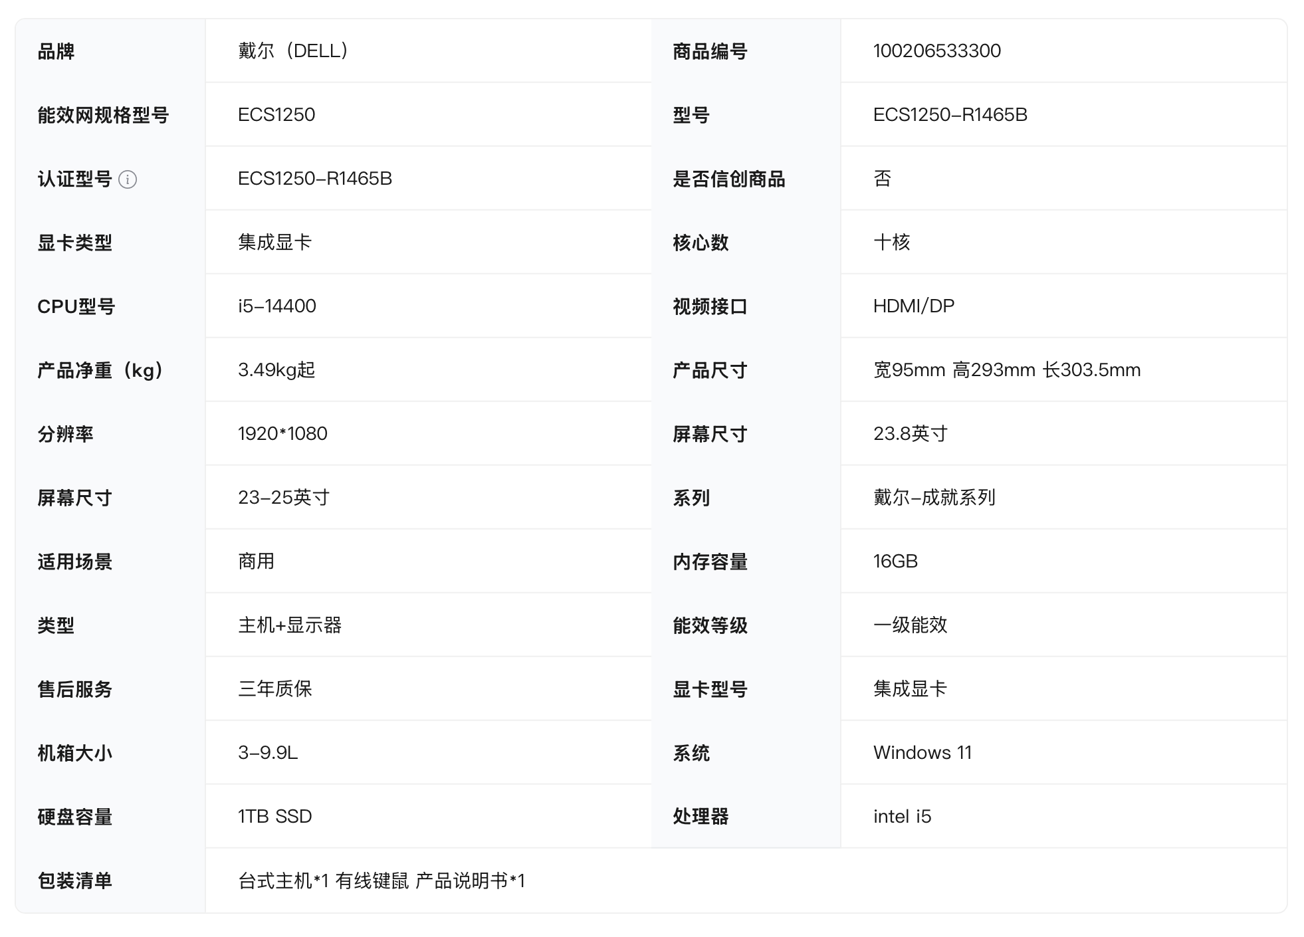Screen dimensions: 1304x937
Task: Click the product number 100206533300
Action: point(936,51)
